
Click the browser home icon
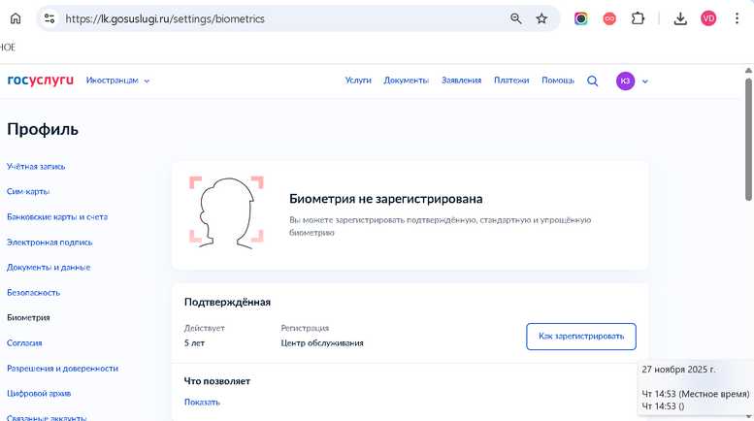16,18
